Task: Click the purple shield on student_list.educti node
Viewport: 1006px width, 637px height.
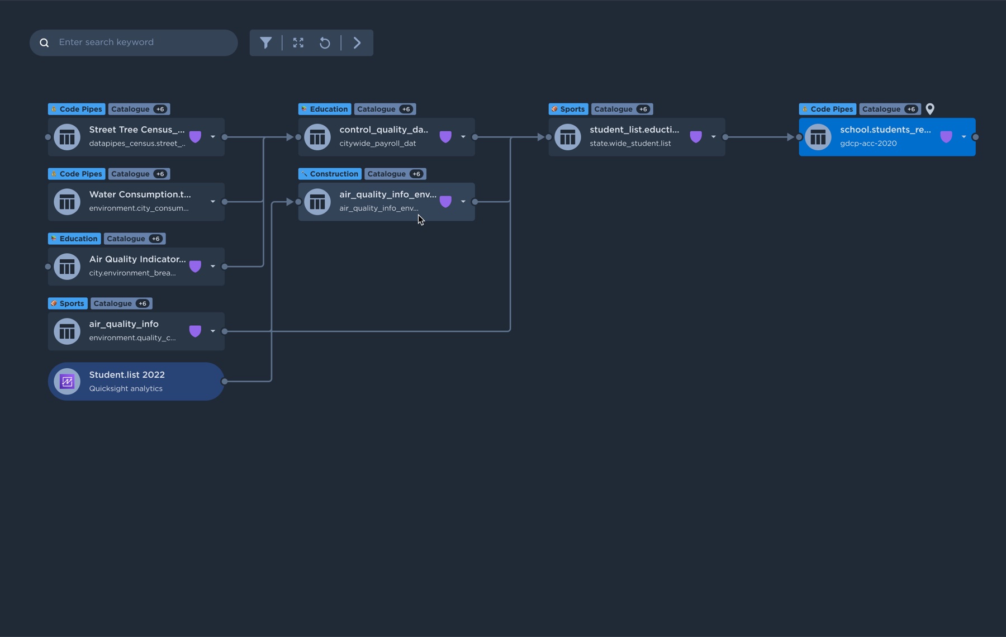Action: click(x=696, y=137)
